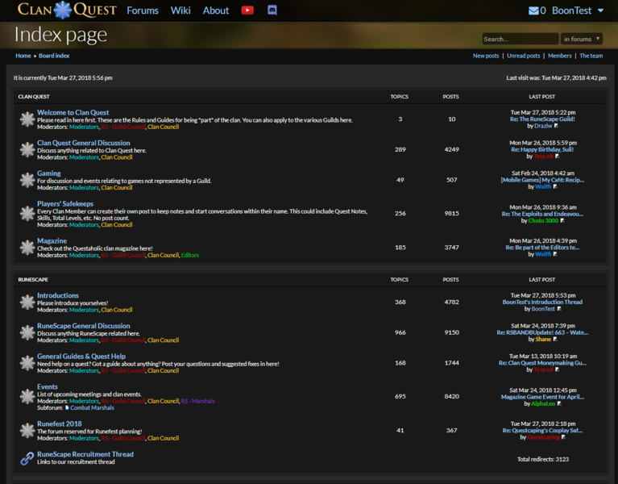Open last post 'Re: Happy Birthday, Suli!'
The height and width of the screenshot is (484, 618).
coord(542,149)
